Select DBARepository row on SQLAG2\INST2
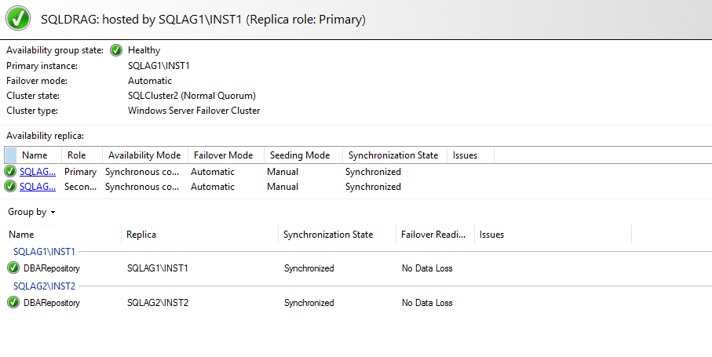Screen dimensions: 712x357 [52, 303]
